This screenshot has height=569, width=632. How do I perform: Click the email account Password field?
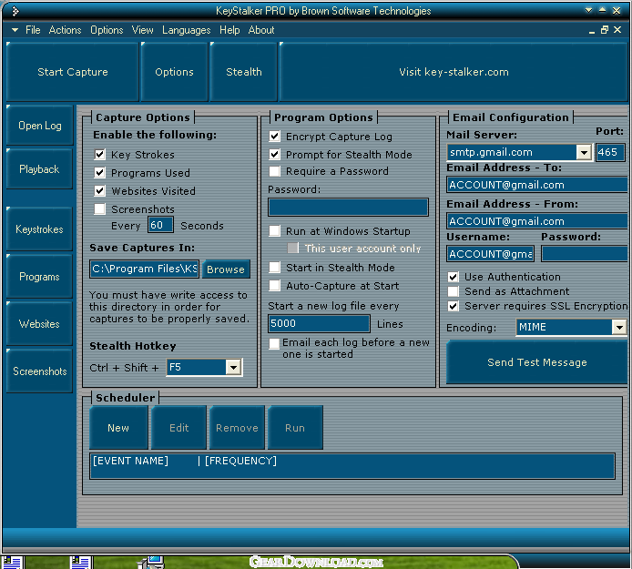point(585,254)
